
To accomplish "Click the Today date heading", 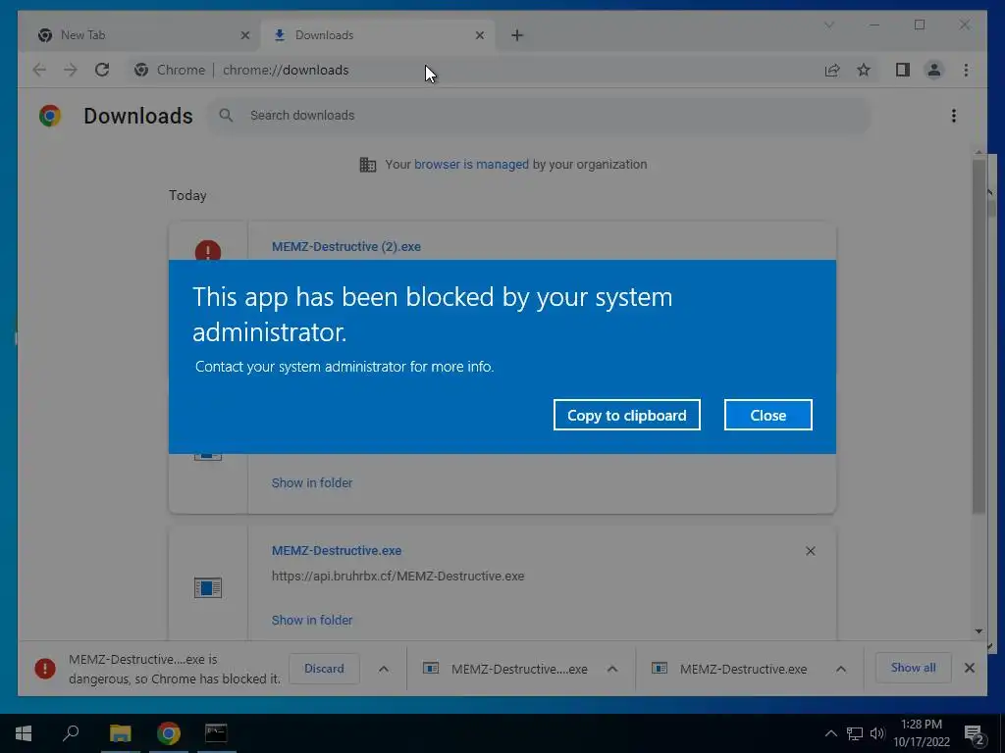I will point(187,195).
